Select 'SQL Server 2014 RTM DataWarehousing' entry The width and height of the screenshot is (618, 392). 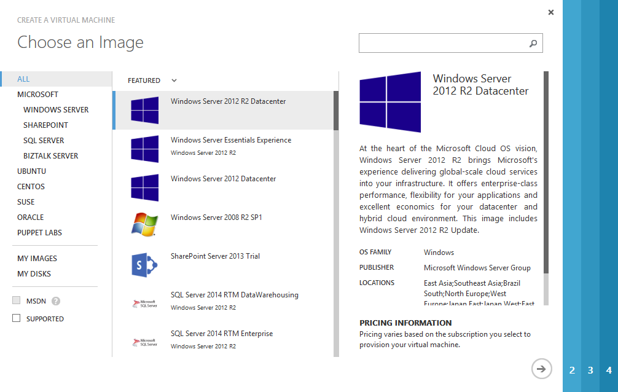click(223, 304)
